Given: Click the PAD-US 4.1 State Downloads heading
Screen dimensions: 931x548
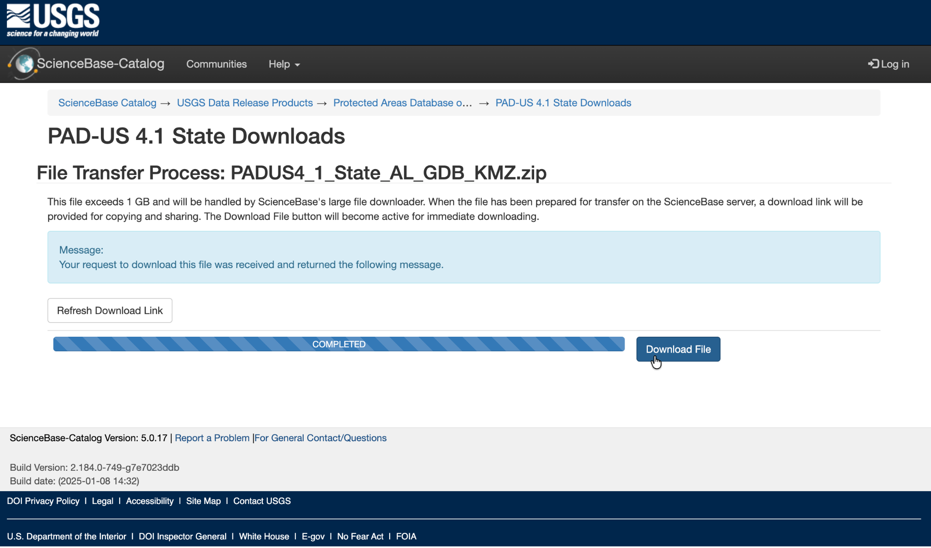Looking at the screenshot, I should coord(196,136).
